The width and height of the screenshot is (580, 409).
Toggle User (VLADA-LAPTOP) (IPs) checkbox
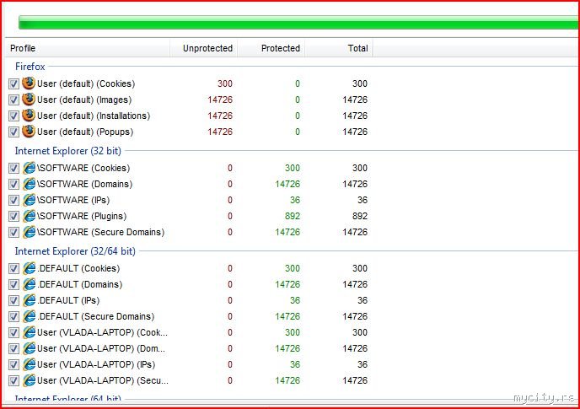13,365
